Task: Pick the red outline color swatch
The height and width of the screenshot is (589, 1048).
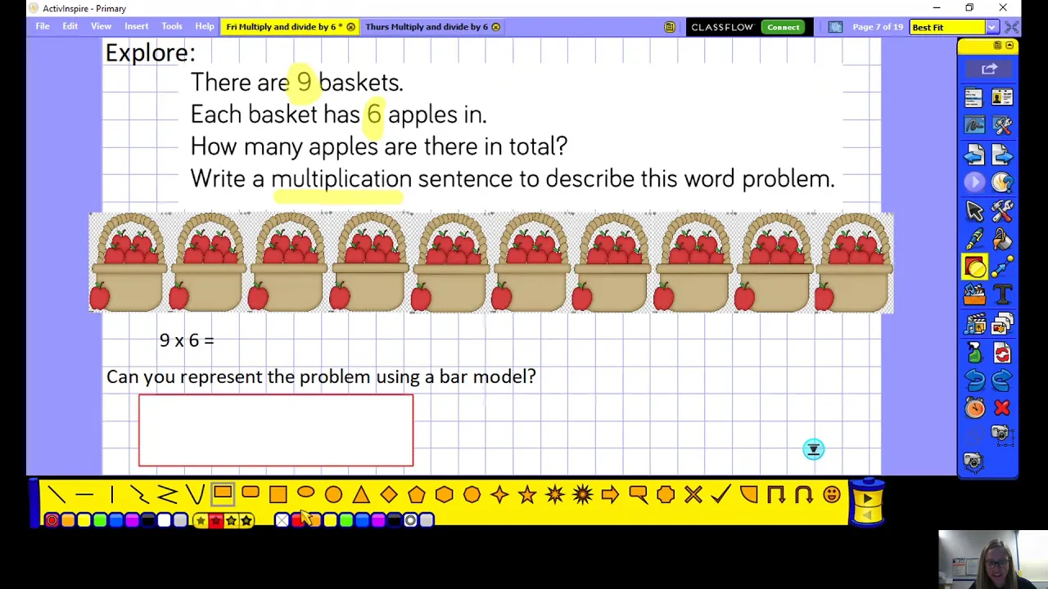Action: pos(52,520)
